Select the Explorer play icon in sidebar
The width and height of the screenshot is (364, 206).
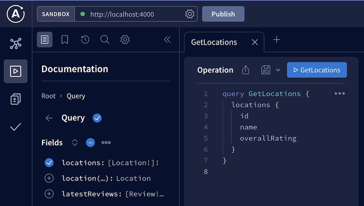point(16,71)
